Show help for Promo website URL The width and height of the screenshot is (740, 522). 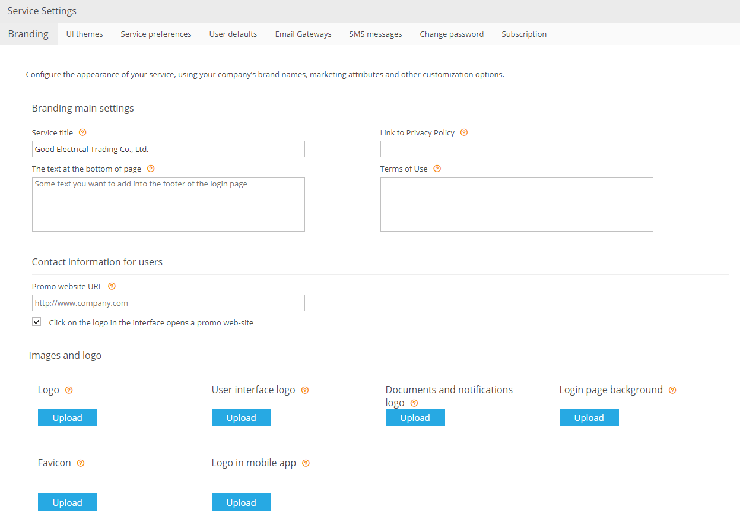pyautogui.click(x=112, y=286)
